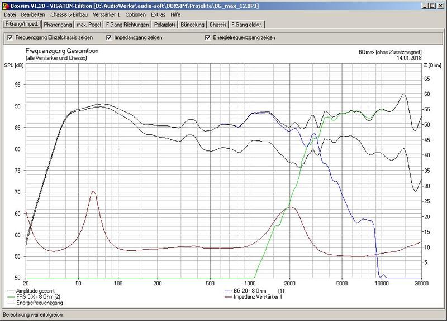Open the Extras menu

(158, 14)
